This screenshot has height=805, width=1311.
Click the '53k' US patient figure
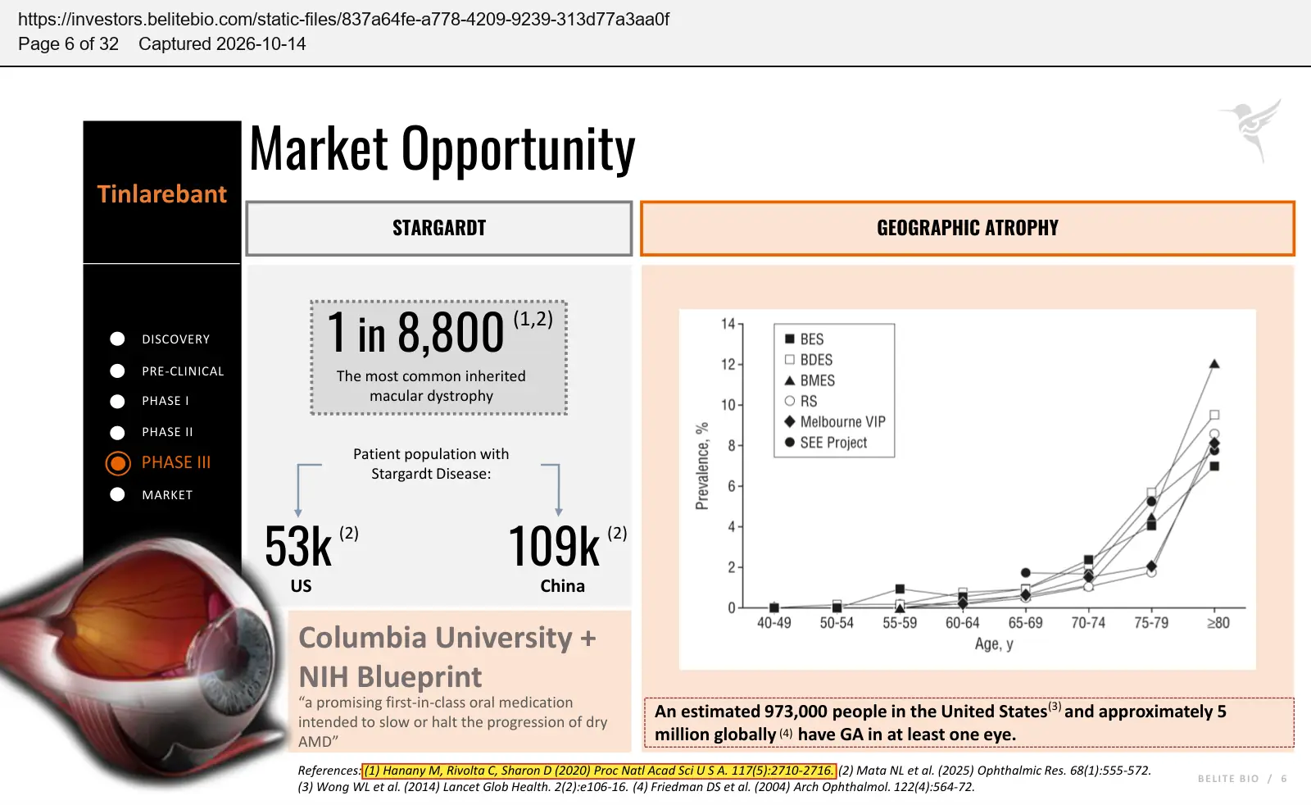[298, 547]
